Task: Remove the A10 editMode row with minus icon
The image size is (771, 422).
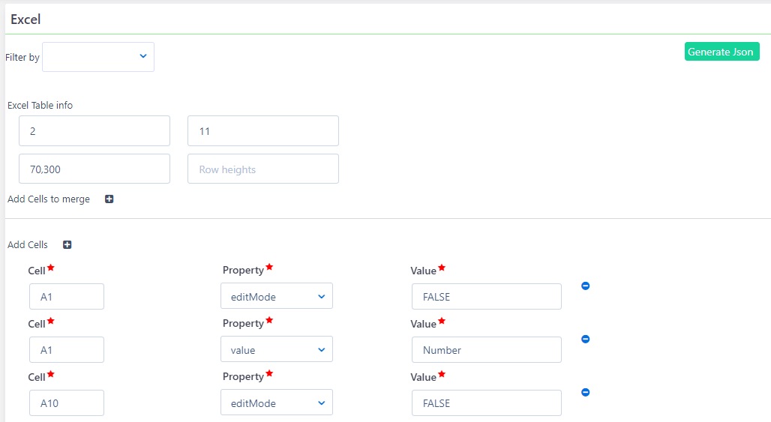Action: pyautogui.click(x=585, y=392)
